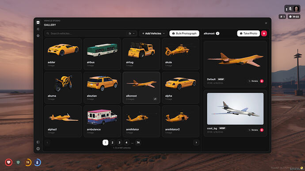The image size is (305, 171).
Task: Open the Gallery icon in the sidebar
Action: pyautogui.click(x=38, y=22)
